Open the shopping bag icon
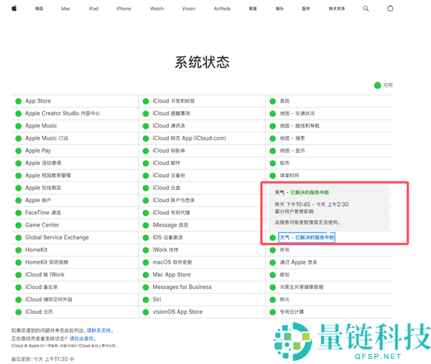The width and height of the screenshot is (431, 364). tap(390, 9)
